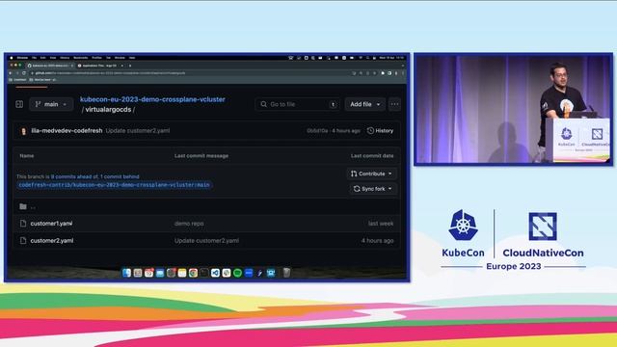Screen dimensions: 617x347
Task: Open the demo repo commit message
Action: coord(189,224)
